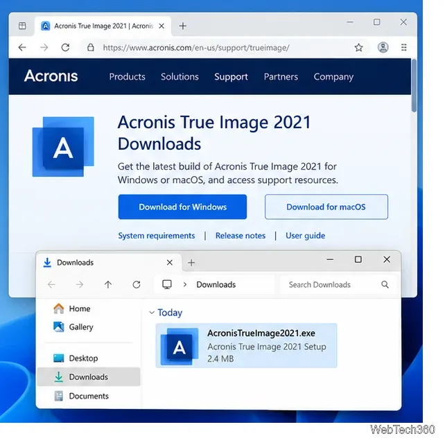Click the browser forward arrow

[x=44, y=47]
